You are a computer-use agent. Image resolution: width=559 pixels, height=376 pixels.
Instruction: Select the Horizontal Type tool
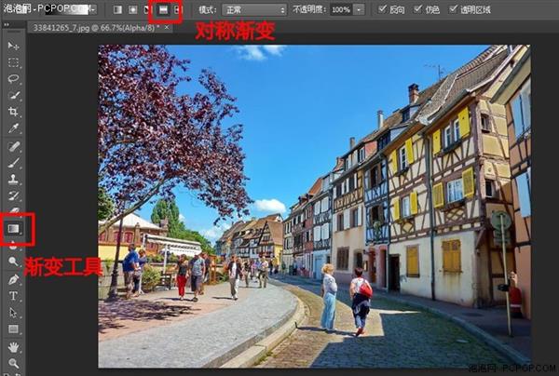pos(13,296)
